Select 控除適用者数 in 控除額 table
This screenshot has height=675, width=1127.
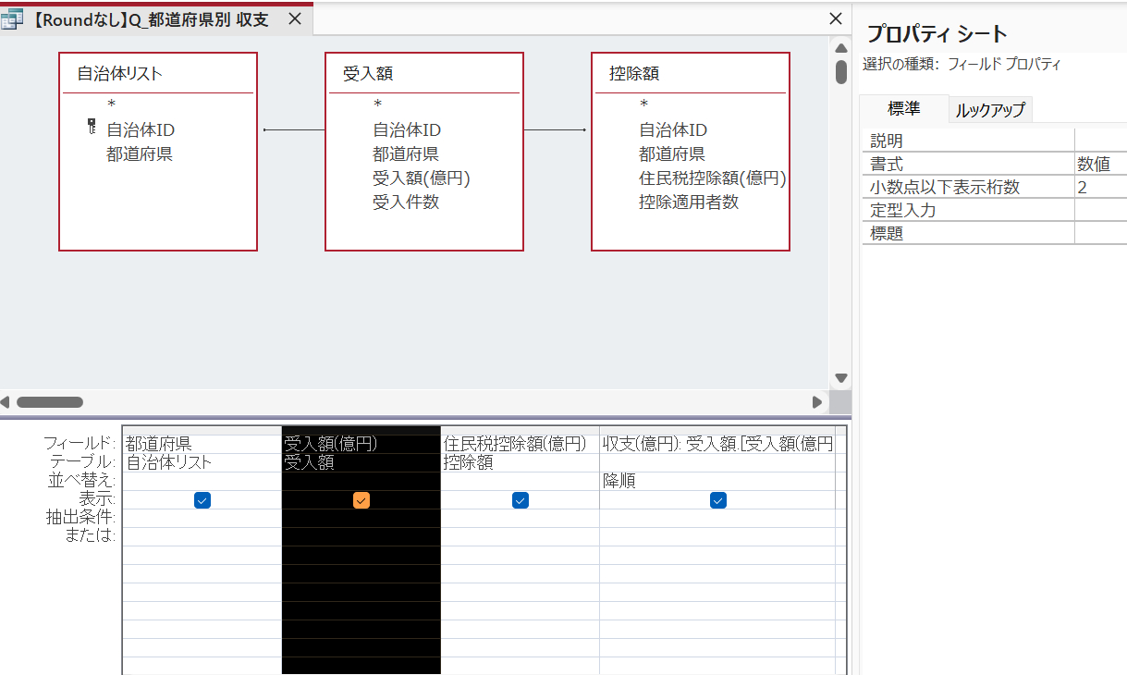(689, 202)
